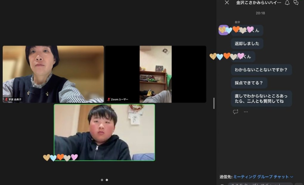Select the right page indicator dot
This screenshot has height=185, width=304.
click(107, 180)
